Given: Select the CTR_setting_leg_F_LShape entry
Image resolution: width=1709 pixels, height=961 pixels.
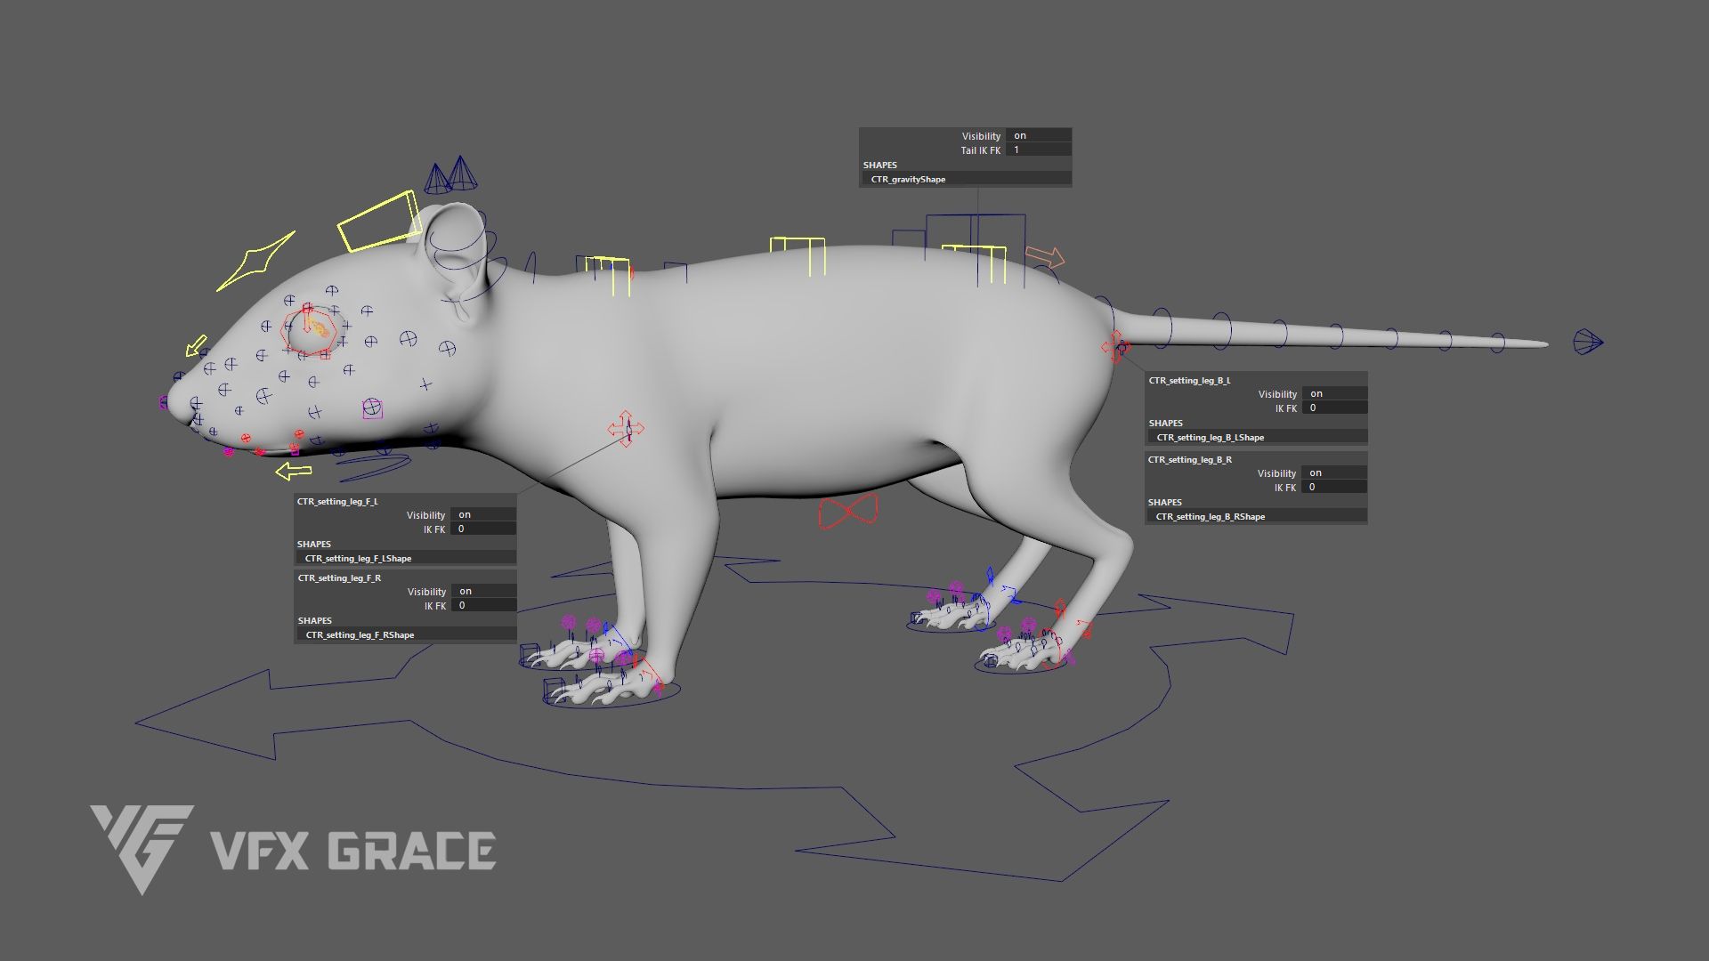Looking at the screenshot, I should (405, 558).
